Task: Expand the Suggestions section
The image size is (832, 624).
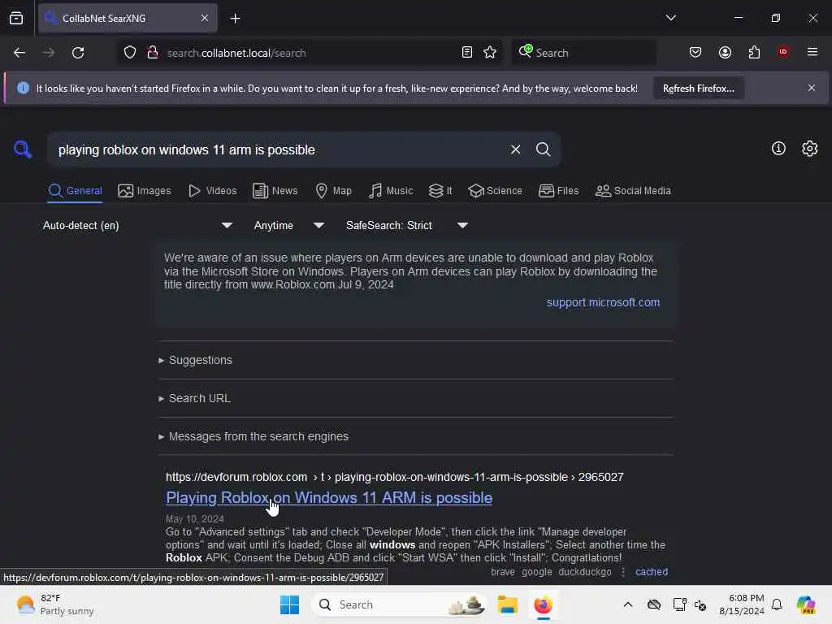Action: [200, 360]
